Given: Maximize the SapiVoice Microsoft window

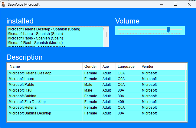Looking at the screenshot, I should [x=175, y=4].
